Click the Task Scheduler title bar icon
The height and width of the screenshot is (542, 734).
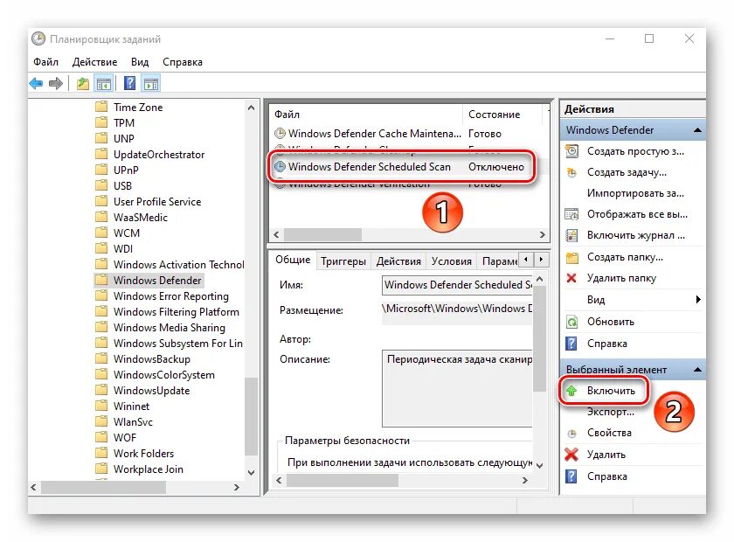(38, 38)
